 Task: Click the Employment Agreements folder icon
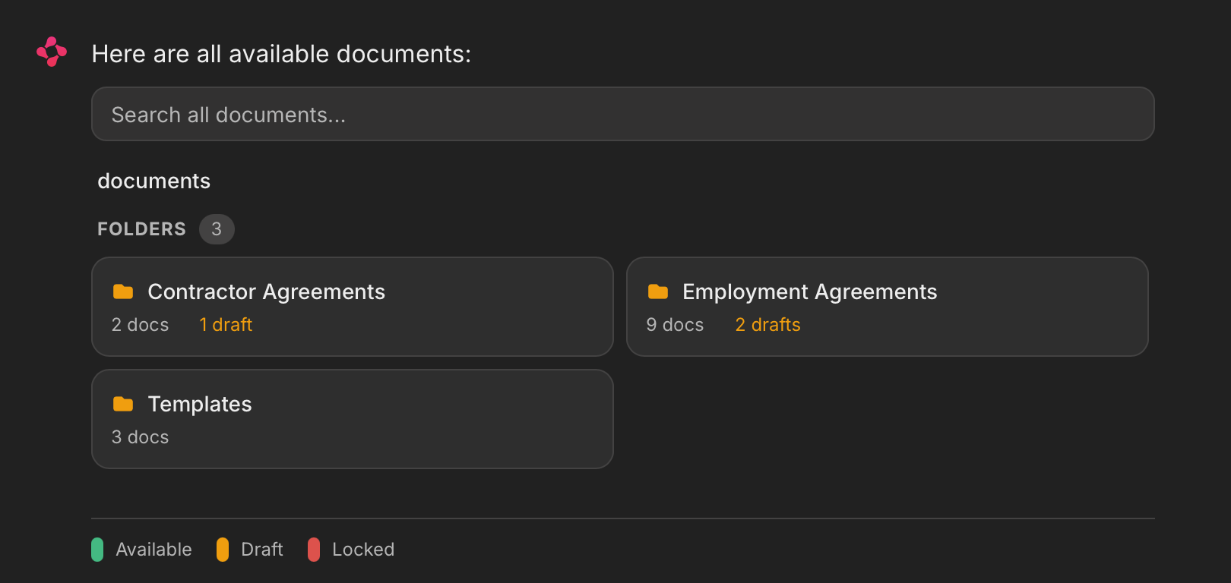tap(658, 291)
